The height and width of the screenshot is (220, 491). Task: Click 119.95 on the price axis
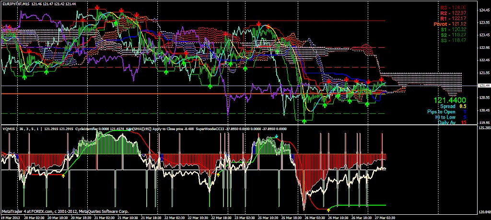point(484,122)
